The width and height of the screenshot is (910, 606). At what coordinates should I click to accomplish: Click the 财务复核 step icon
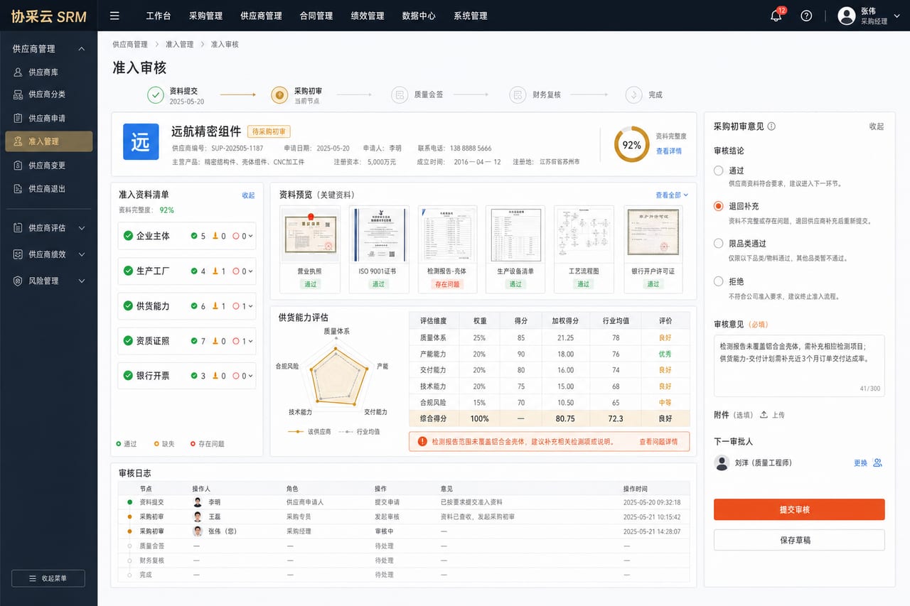tap(518, 94)
